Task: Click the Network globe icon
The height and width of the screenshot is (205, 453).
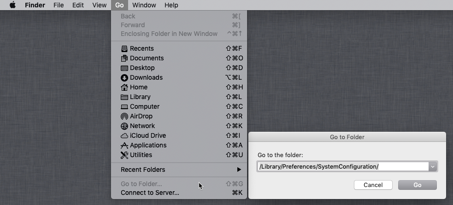Action: pyautogui.click(x=124, y=126)
